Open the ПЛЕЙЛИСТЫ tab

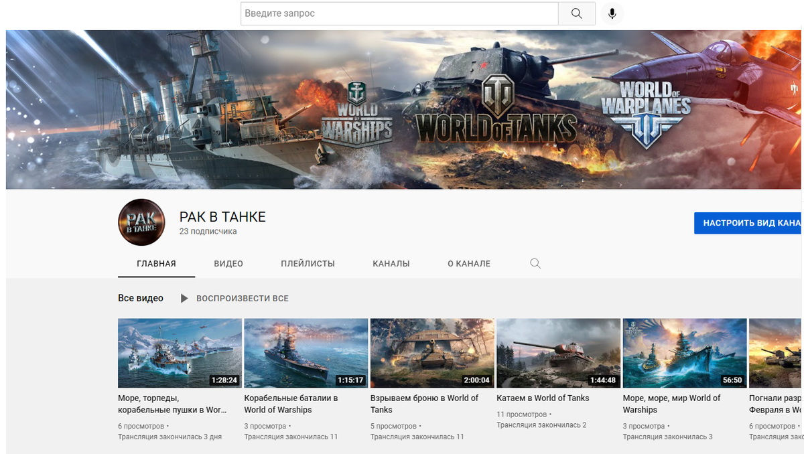click(x=308, y=263)
